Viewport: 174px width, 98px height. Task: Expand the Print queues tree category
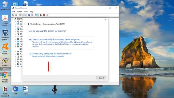click(15, 51)
